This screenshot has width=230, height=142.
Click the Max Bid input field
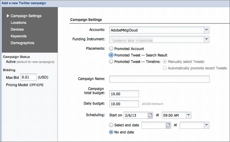click(28, 77)
